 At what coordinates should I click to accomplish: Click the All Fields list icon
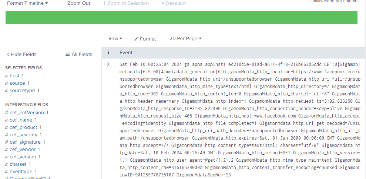(67, 55)
